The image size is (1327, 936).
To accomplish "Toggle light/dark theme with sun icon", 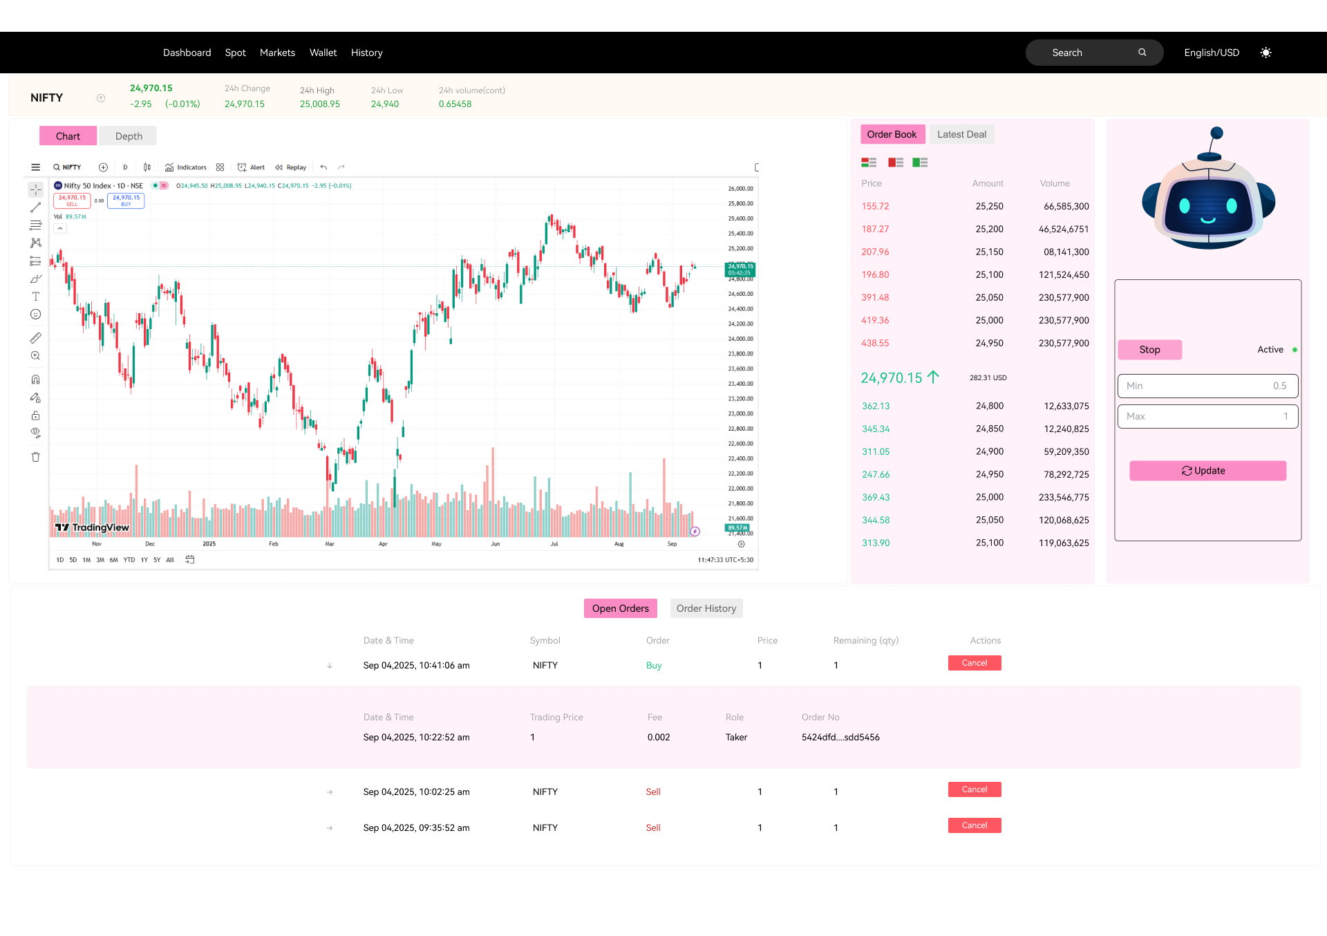I will tap(1266, 52).
